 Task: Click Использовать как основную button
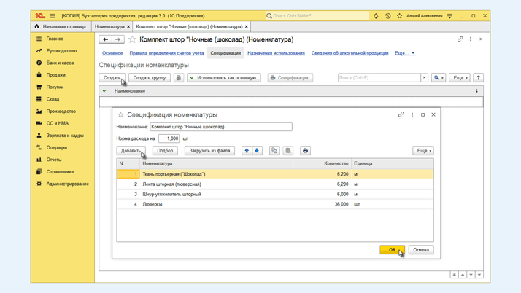223,77
